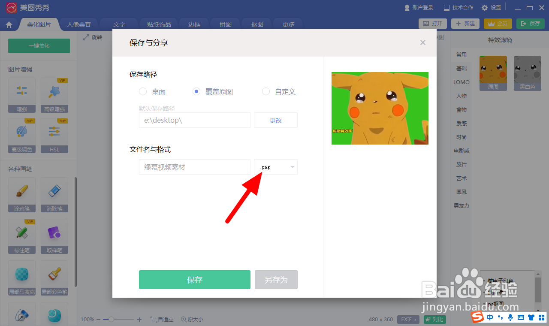This screenshot has width=549, height=326.
Task: Click the green 保存 save button
Action: click(x=194, y=279)
